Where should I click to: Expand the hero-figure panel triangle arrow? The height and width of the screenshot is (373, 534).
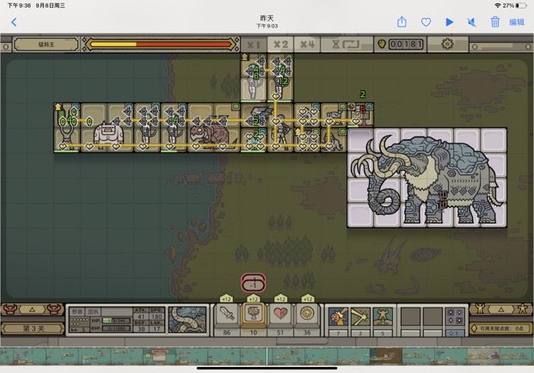[x=501, y=309]
